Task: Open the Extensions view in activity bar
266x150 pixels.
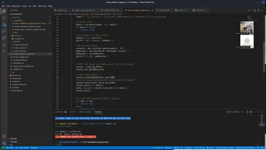Action: (4, 38)
